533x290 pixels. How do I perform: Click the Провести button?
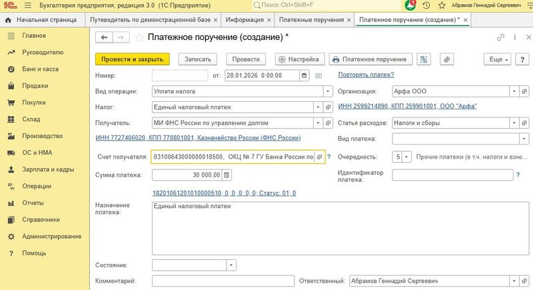click(246, 59)
